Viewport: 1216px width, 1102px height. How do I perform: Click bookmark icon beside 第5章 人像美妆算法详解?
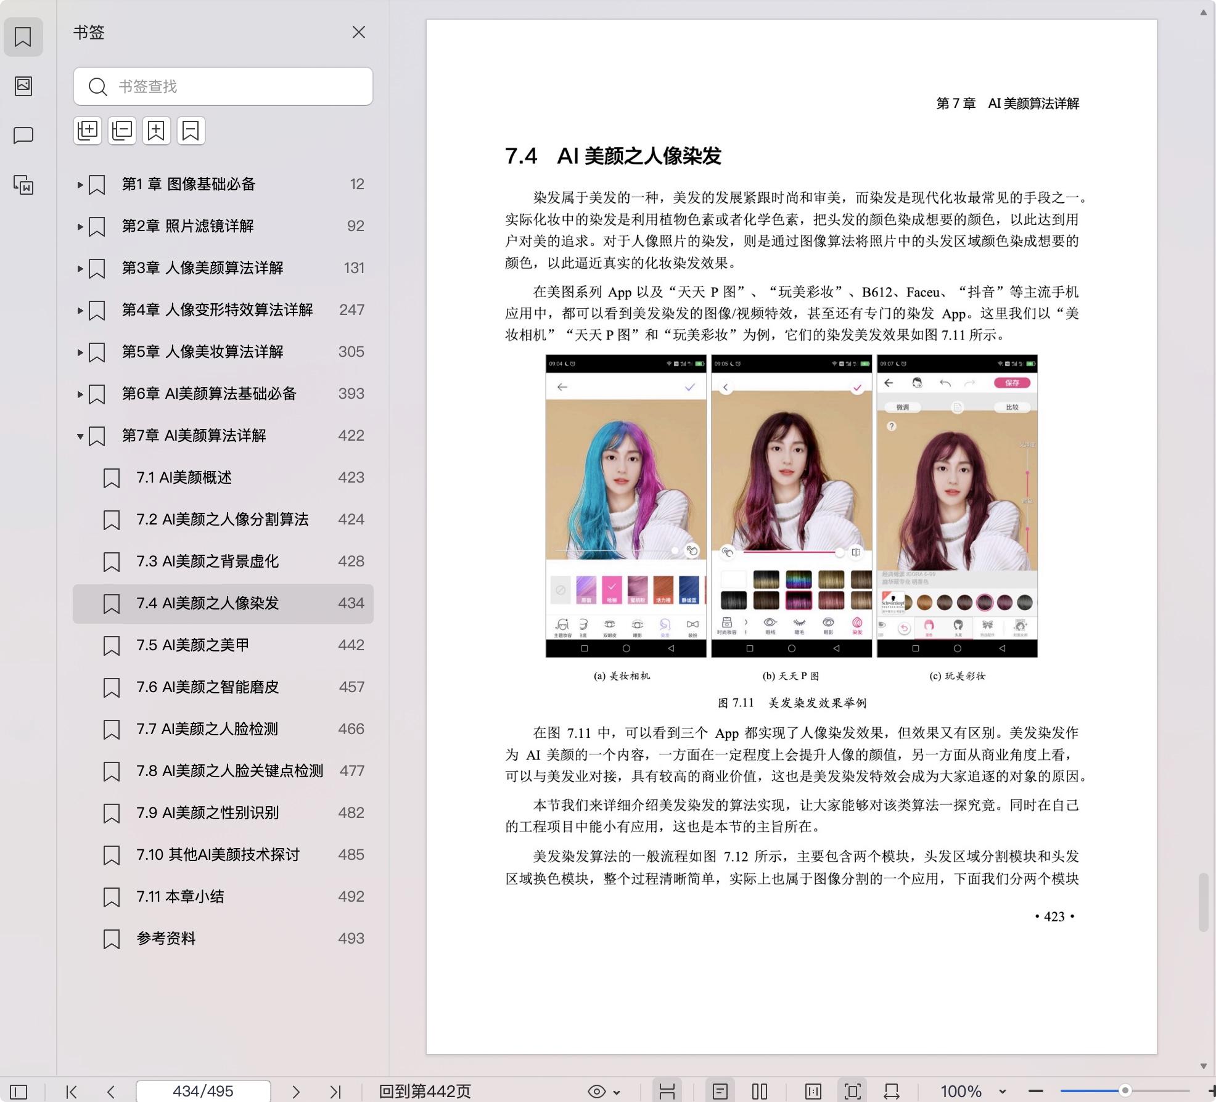pos(97,352)
